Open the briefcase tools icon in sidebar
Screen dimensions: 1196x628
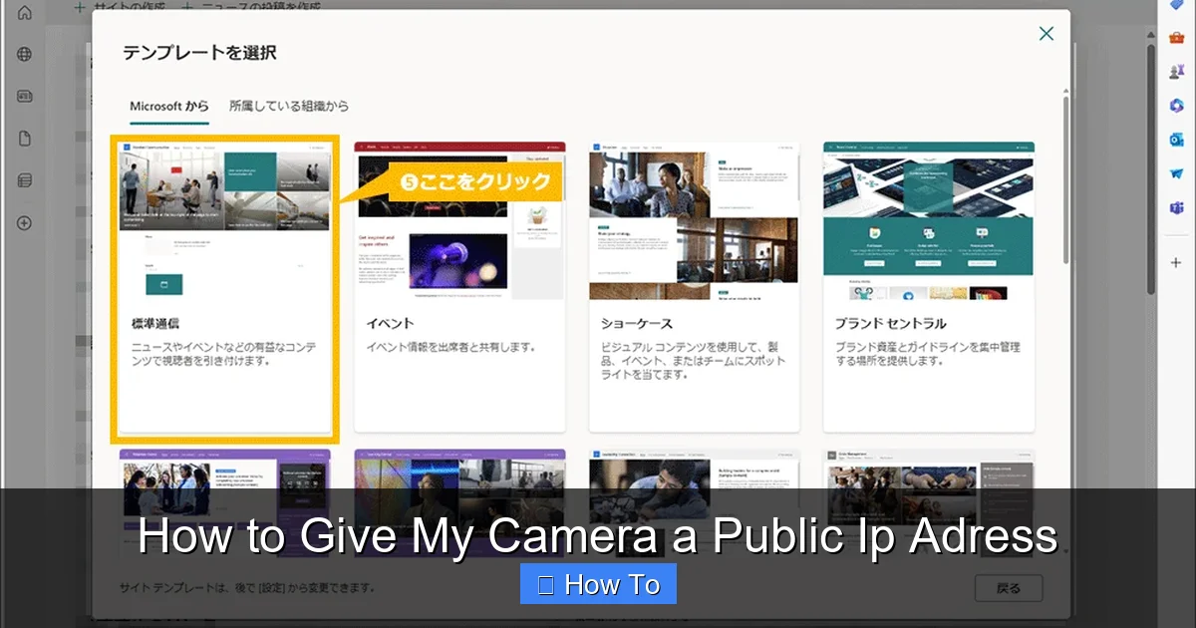(1176, 37)
